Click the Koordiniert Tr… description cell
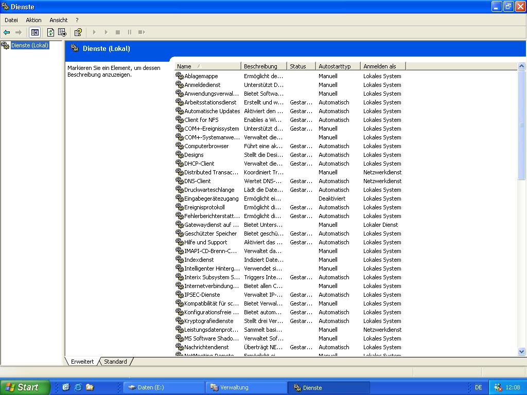The height and width of the screenshot is (395, 527). [264, 172]
